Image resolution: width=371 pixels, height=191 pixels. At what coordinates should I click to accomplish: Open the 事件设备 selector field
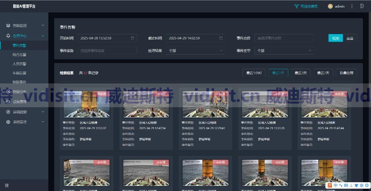click(x=107, y=50)
